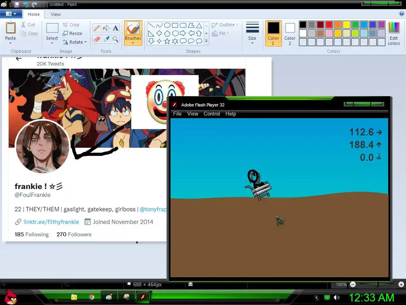The width and height of the screenshot is (406, 305).
Task: Click the clown emoji image
Action: point(165,102)
